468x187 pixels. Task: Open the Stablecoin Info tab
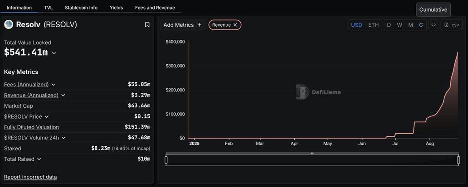[x=81, y=8]
